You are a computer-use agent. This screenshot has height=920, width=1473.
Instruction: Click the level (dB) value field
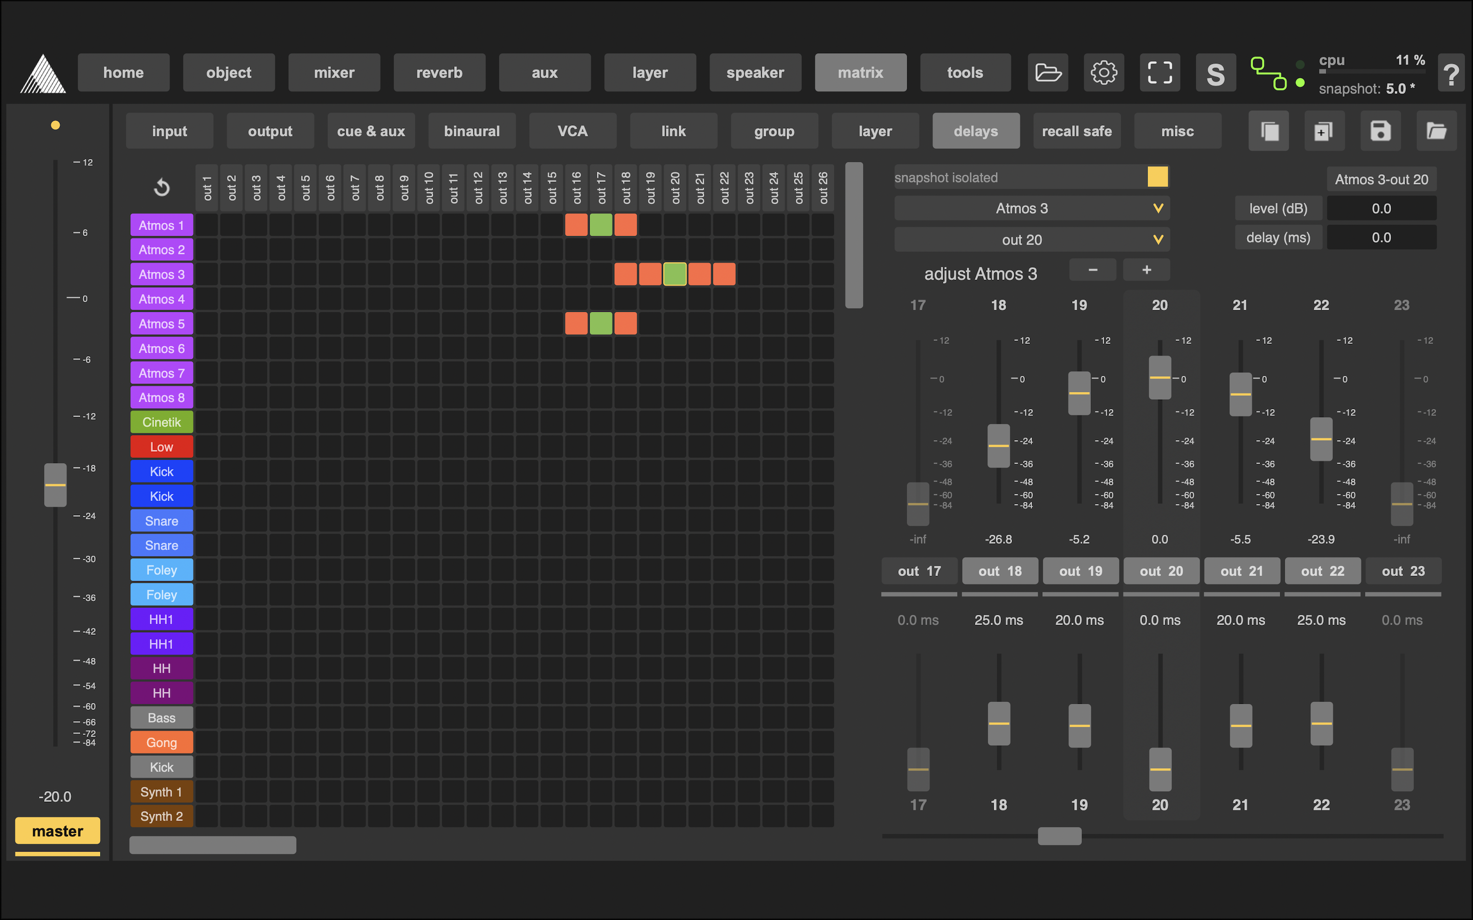click(1381, 209)
